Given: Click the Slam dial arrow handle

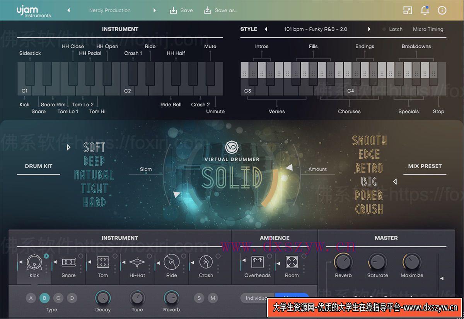Looking at the screenshot, I should tap(177, 194).
